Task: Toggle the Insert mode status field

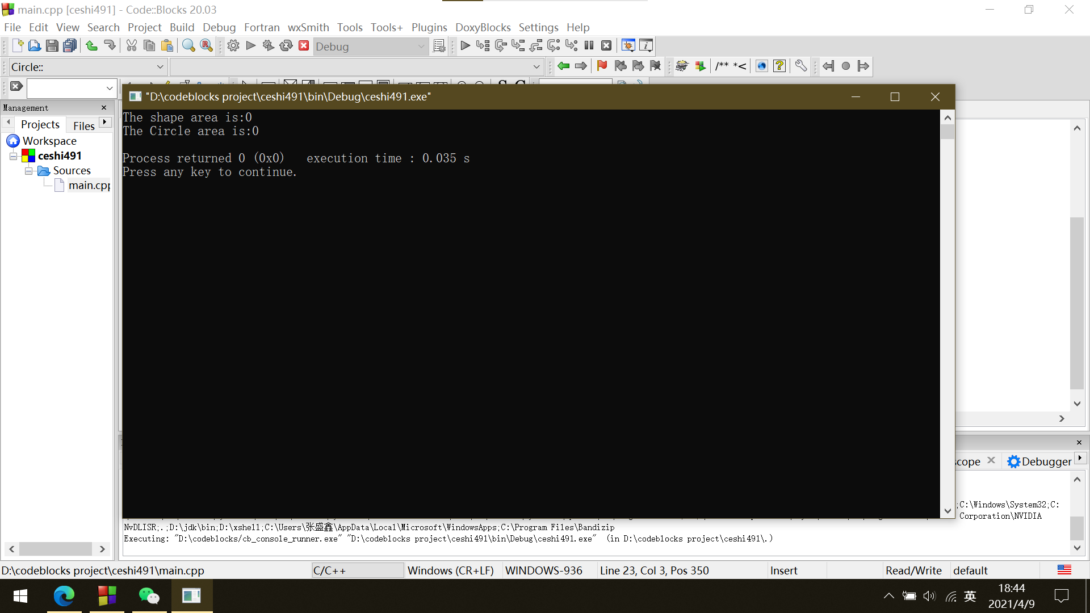Action: click(x=783, y=570)
